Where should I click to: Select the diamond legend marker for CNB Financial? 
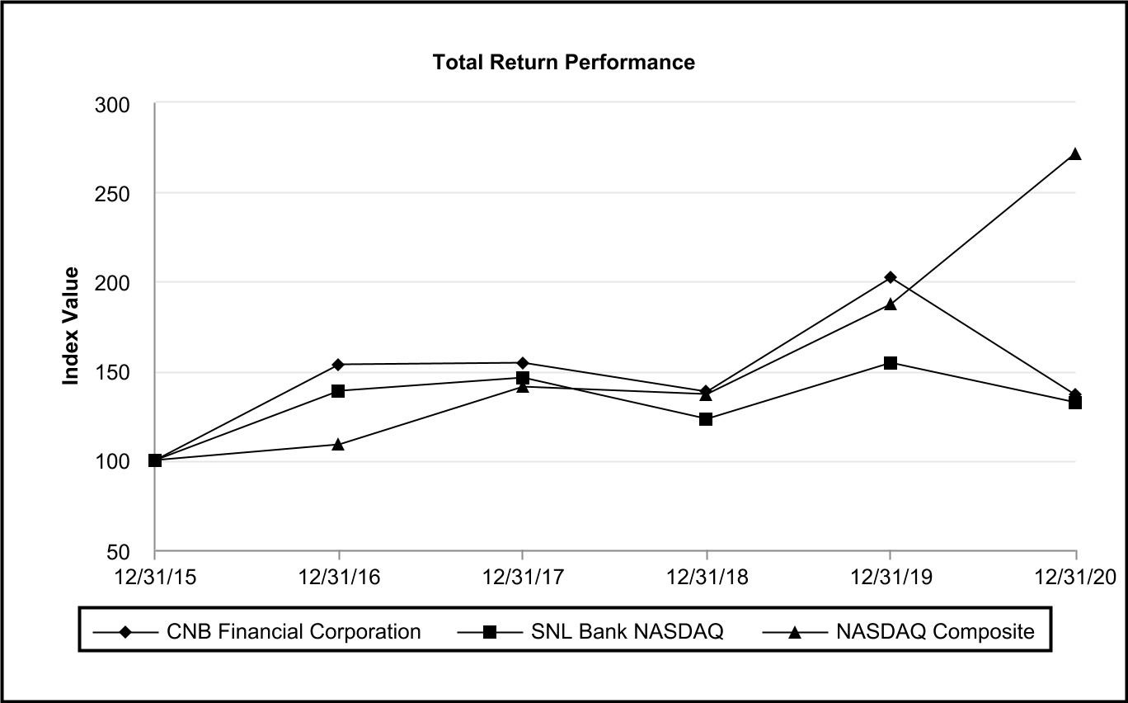pyautogui.click(x=125, y=633)
